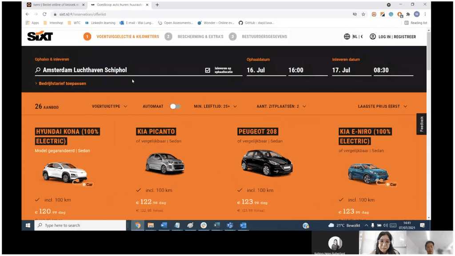Open the Chrome three-dot menu
This screenshot has width=455, height=256.
(425, 14)
